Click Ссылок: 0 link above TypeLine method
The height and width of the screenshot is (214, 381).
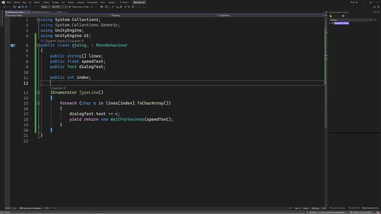pos(58,88)
